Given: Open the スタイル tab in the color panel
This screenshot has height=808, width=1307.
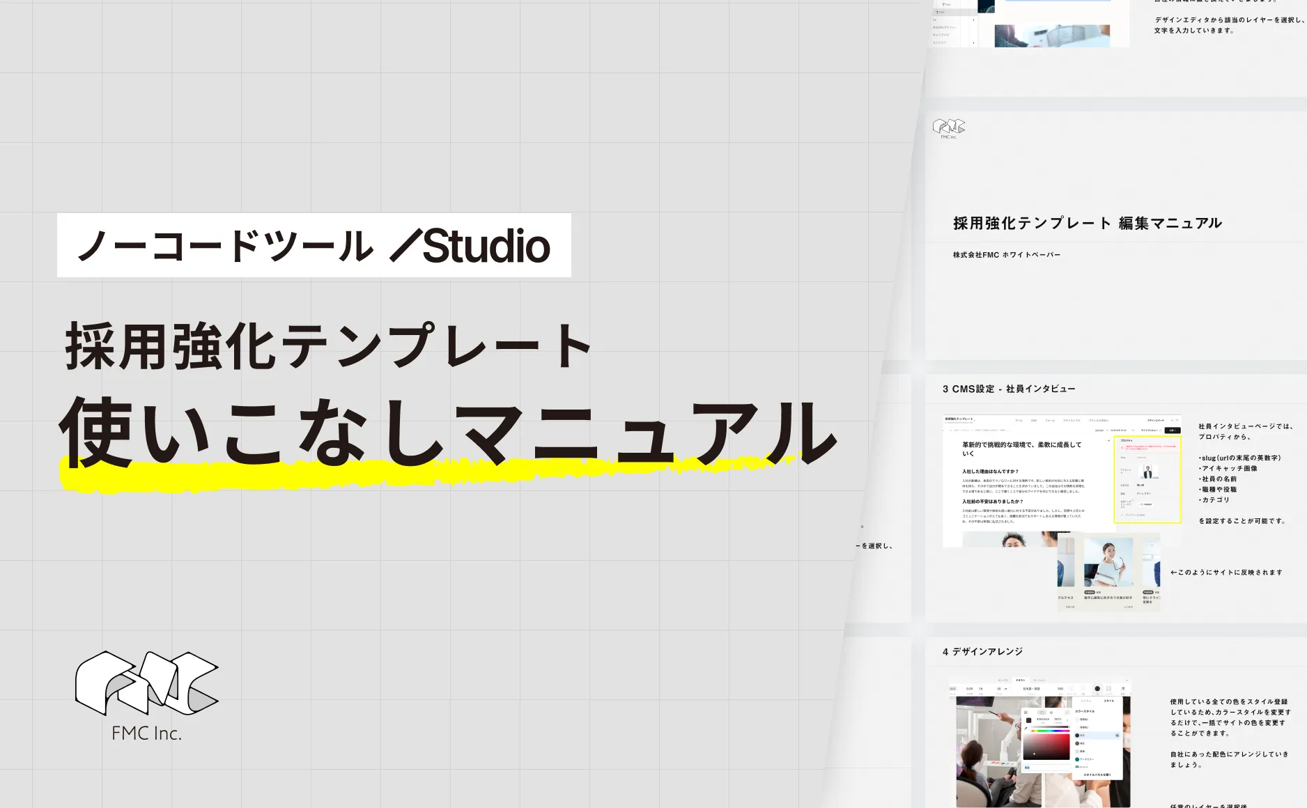Looking at the screenshot, I should tap(1109, 701).
